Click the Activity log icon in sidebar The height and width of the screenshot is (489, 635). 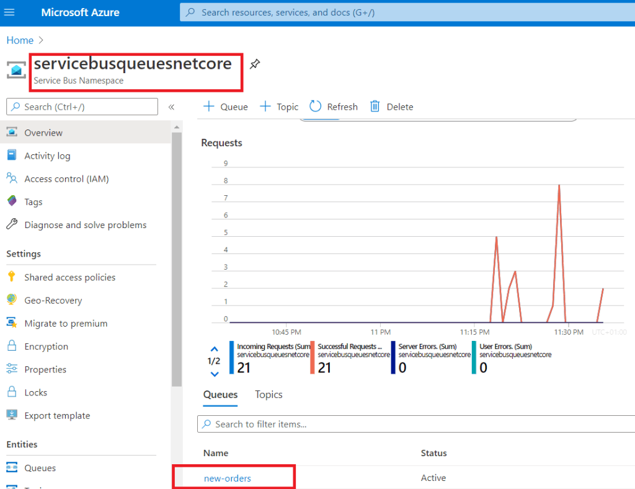12,156
